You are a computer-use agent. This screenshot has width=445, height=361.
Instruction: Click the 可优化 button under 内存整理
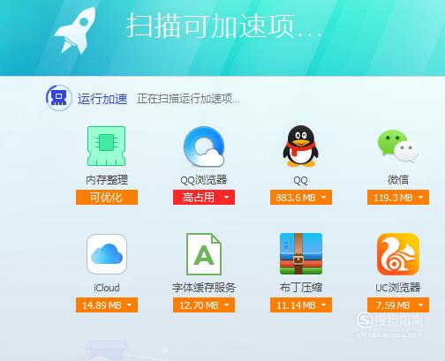pyautogui.click(x=107, y=198)
